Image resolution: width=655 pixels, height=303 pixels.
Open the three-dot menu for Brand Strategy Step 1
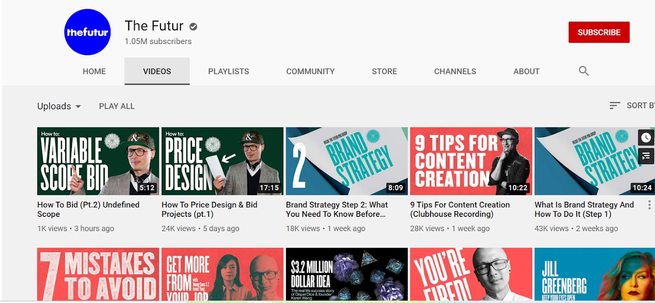[649, 205]
